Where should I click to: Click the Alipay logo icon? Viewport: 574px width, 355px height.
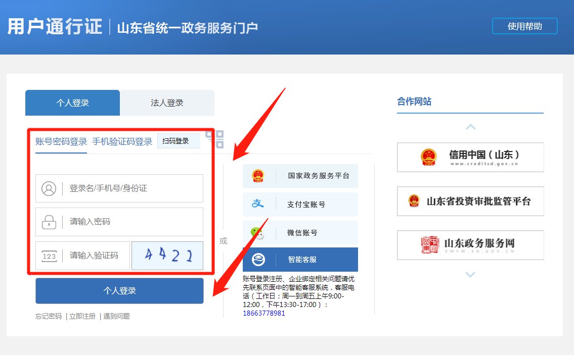coord(258,204)
